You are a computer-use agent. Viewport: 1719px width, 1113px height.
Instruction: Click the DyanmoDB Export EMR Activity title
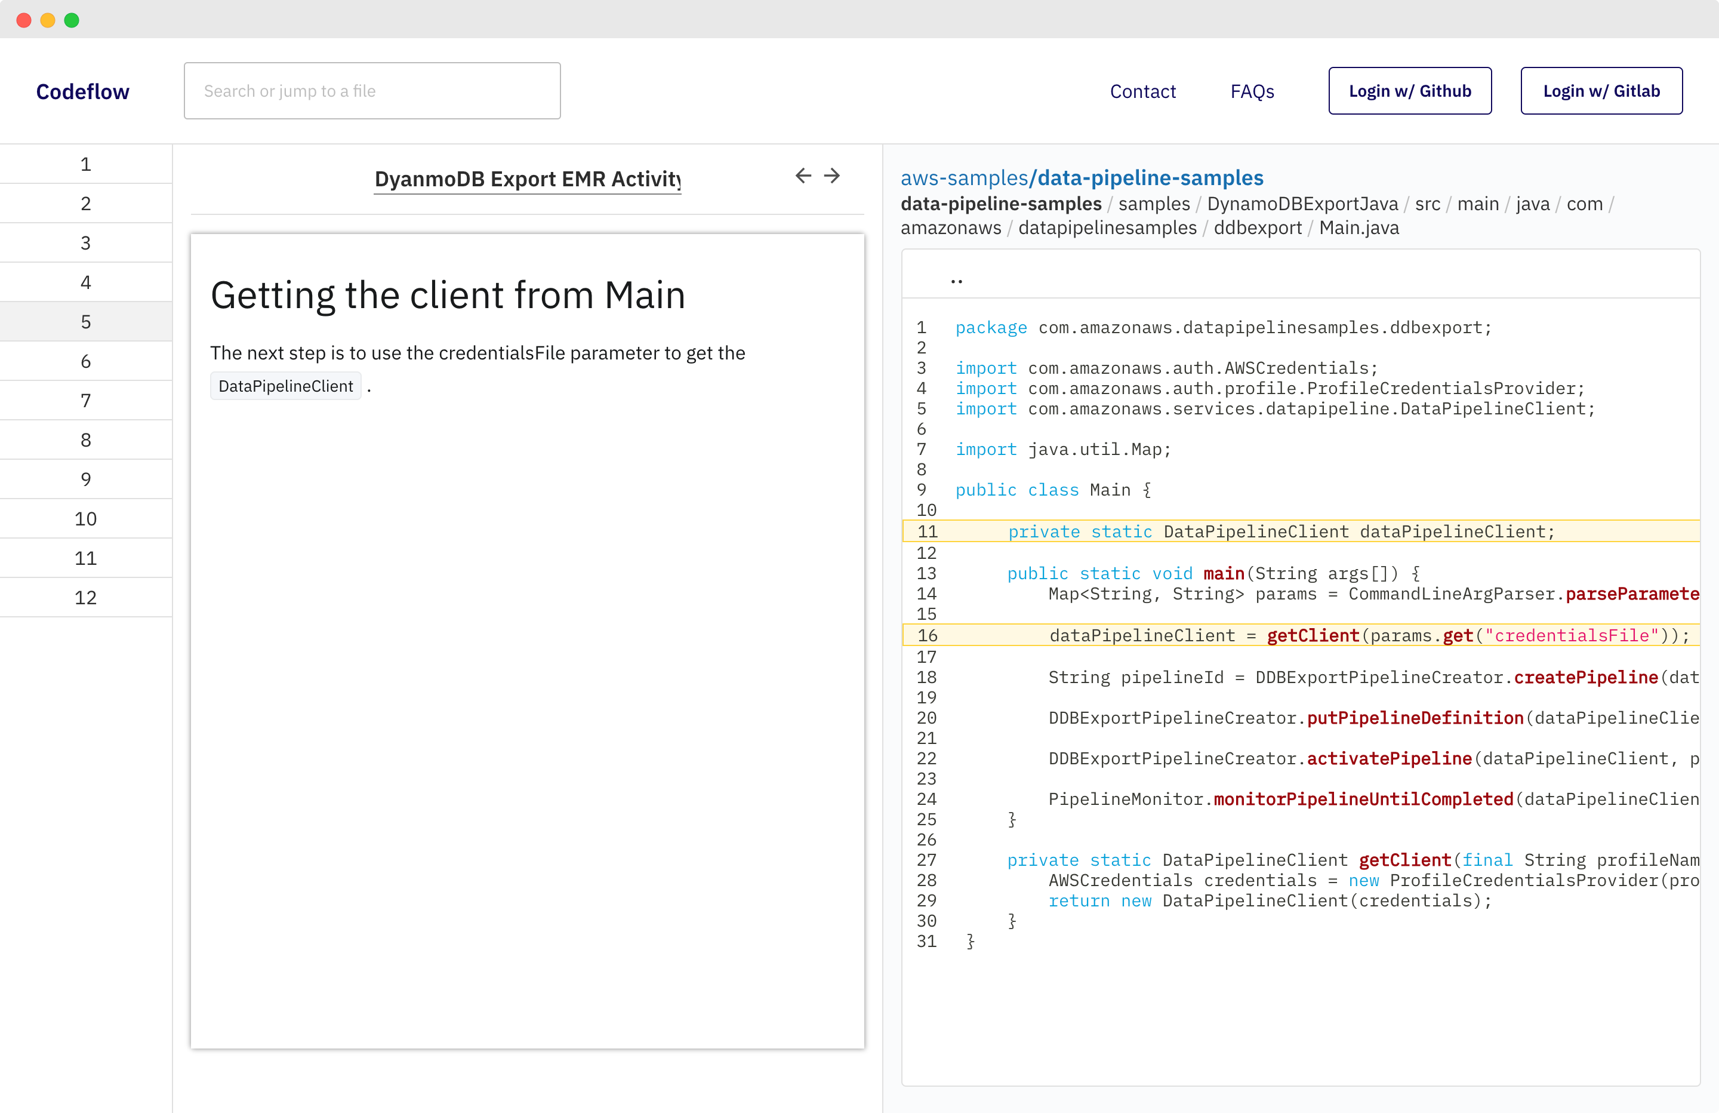[x=527, y=179]
